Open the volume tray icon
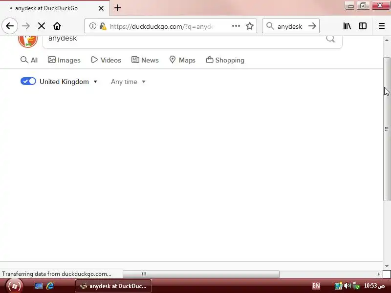The height and width of the screenshot is (293, 391). pos(348,286)
